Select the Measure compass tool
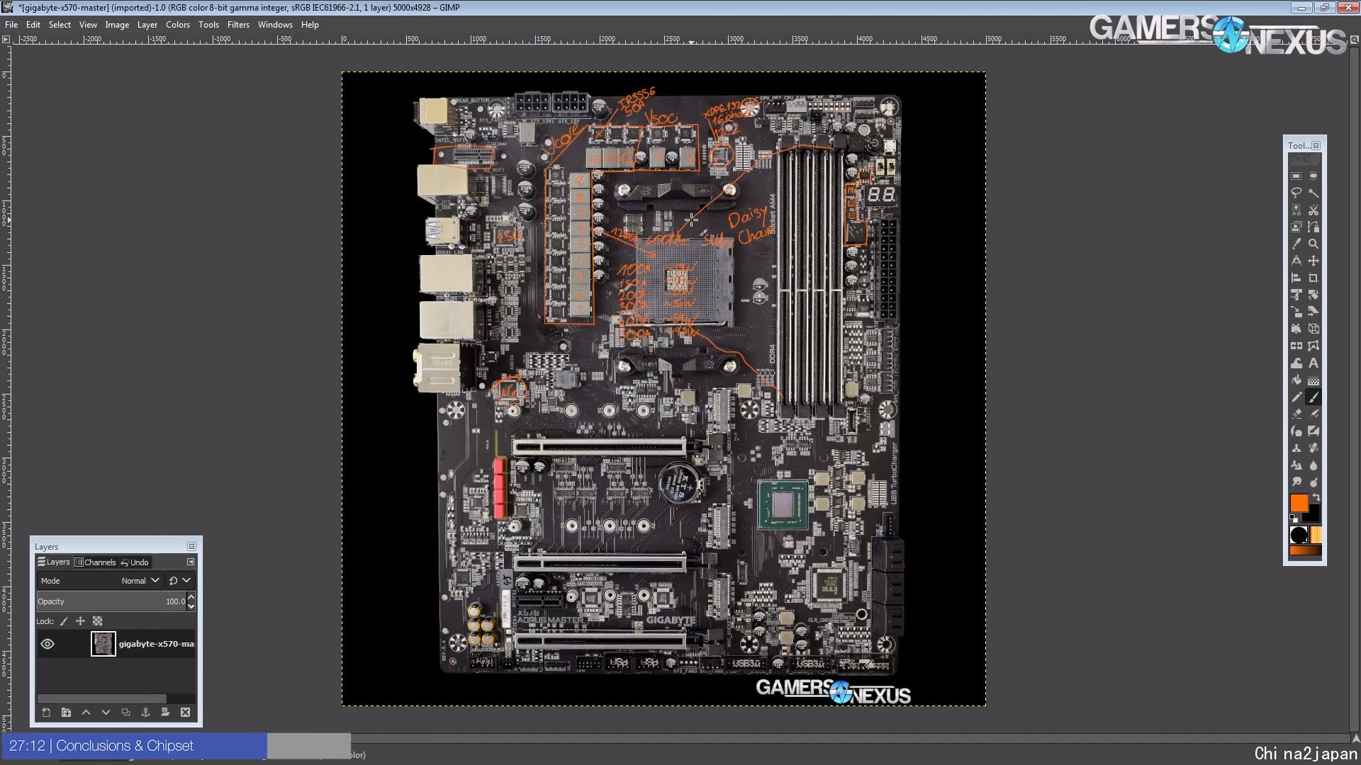 pos(1296,261)
